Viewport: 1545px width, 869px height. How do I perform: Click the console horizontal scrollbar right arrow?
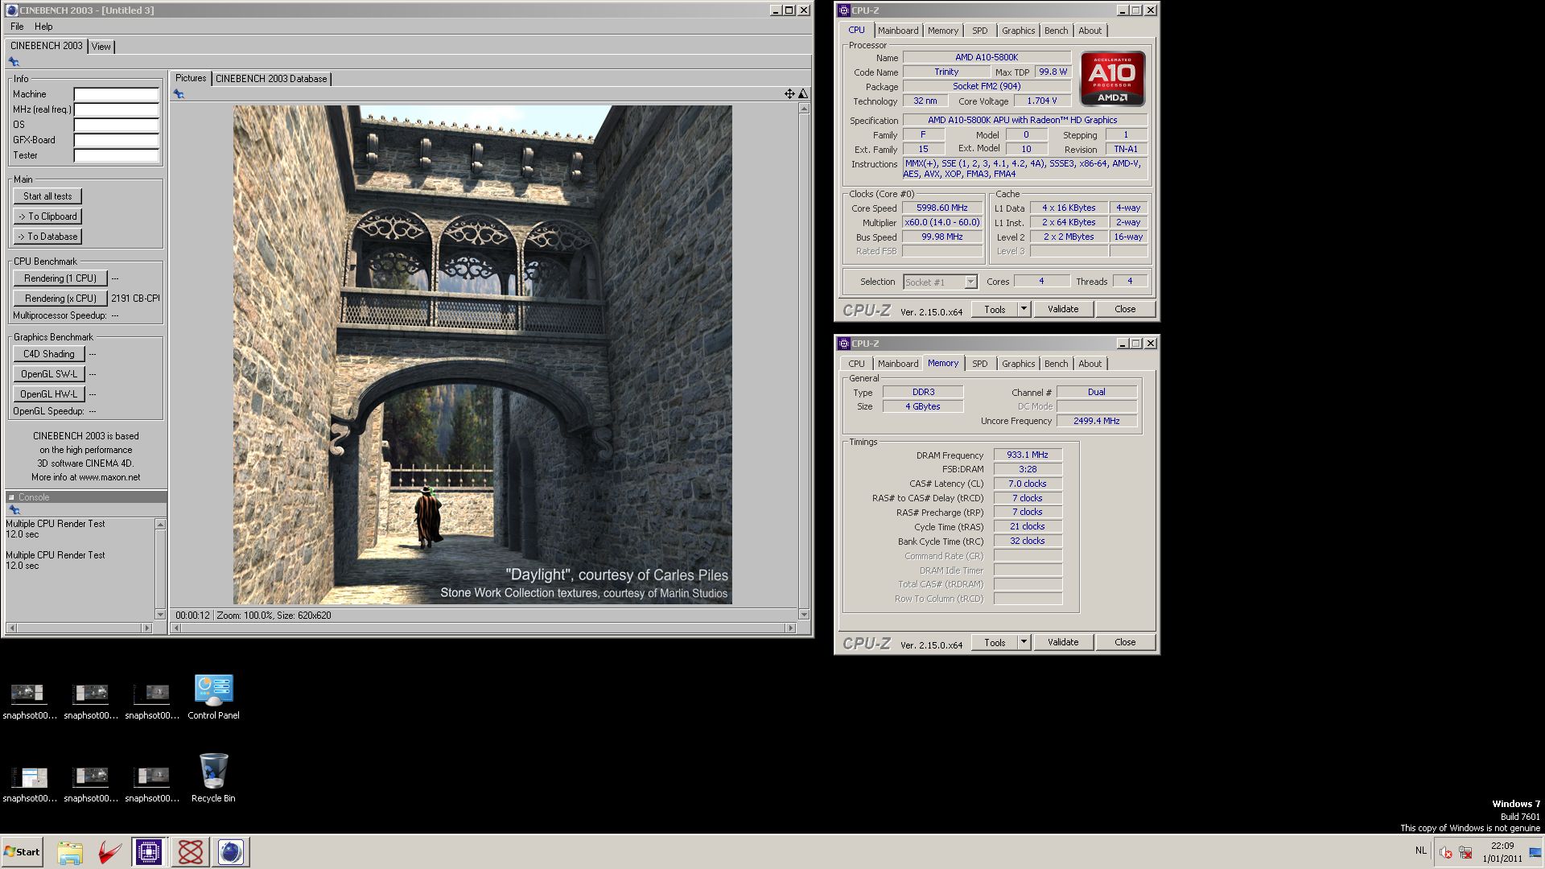coord(146,628)
